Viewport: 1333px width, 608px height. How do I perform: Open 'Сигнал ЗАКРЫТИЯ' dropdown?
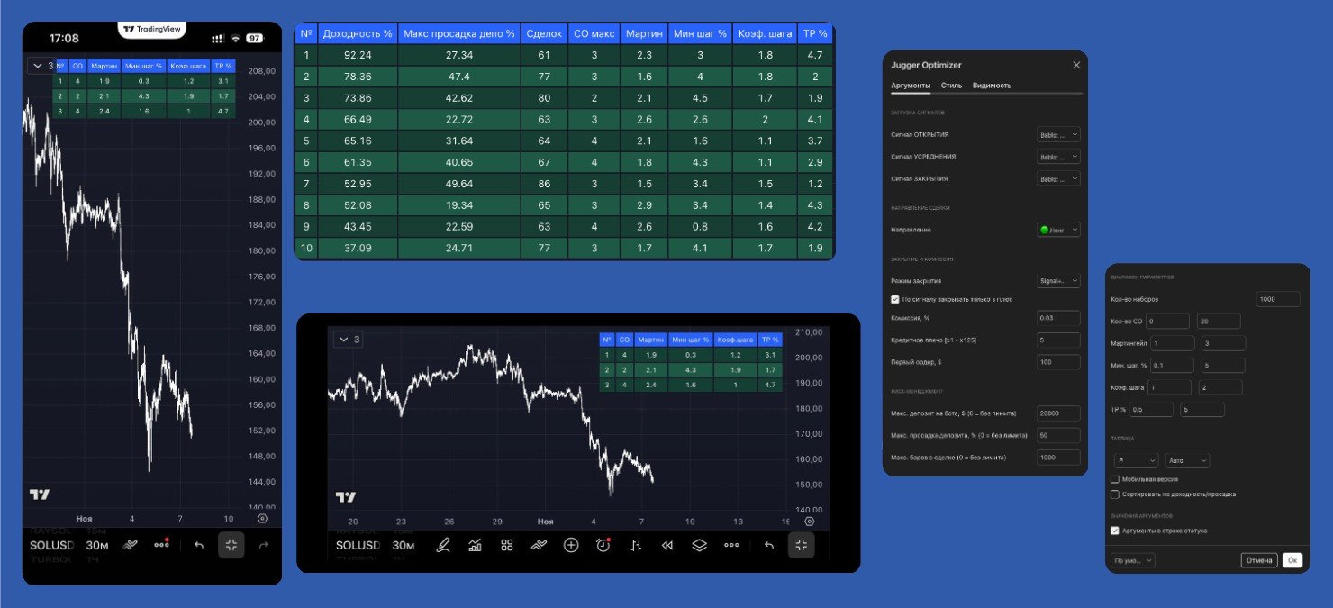tap(1058, 178)
